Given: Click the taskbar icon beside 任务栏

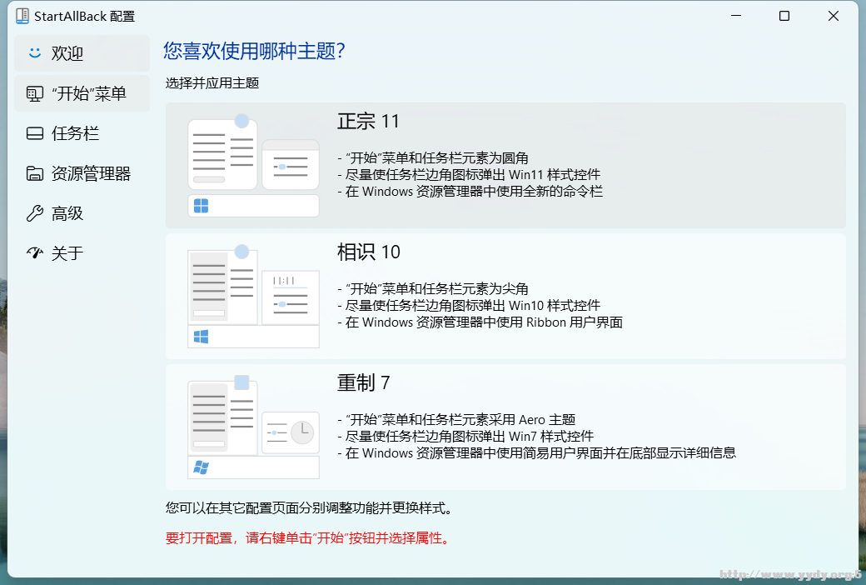Looking at the screenshot, I should pos(35,134).
